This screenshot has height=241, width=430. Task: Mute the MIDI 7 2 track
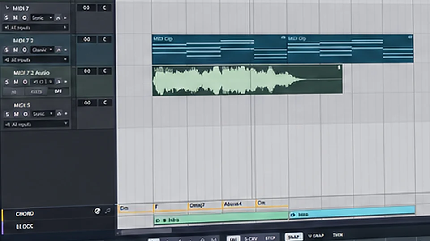15,50
